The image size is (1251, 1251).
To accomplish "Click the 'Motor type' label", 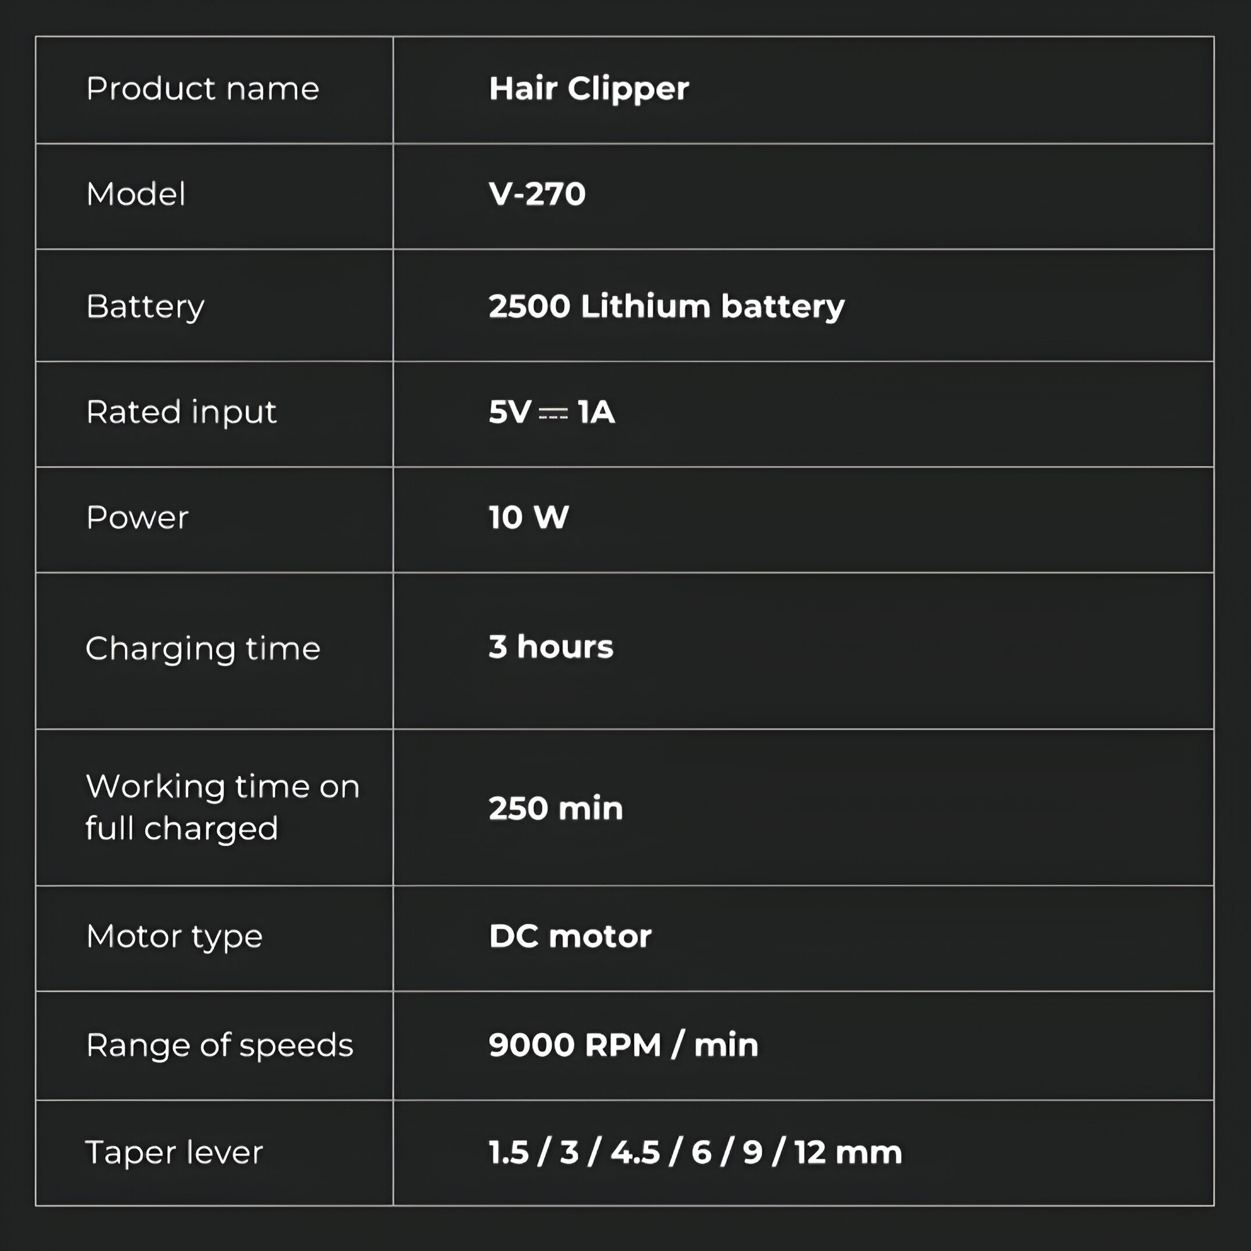I will [175, 938].
